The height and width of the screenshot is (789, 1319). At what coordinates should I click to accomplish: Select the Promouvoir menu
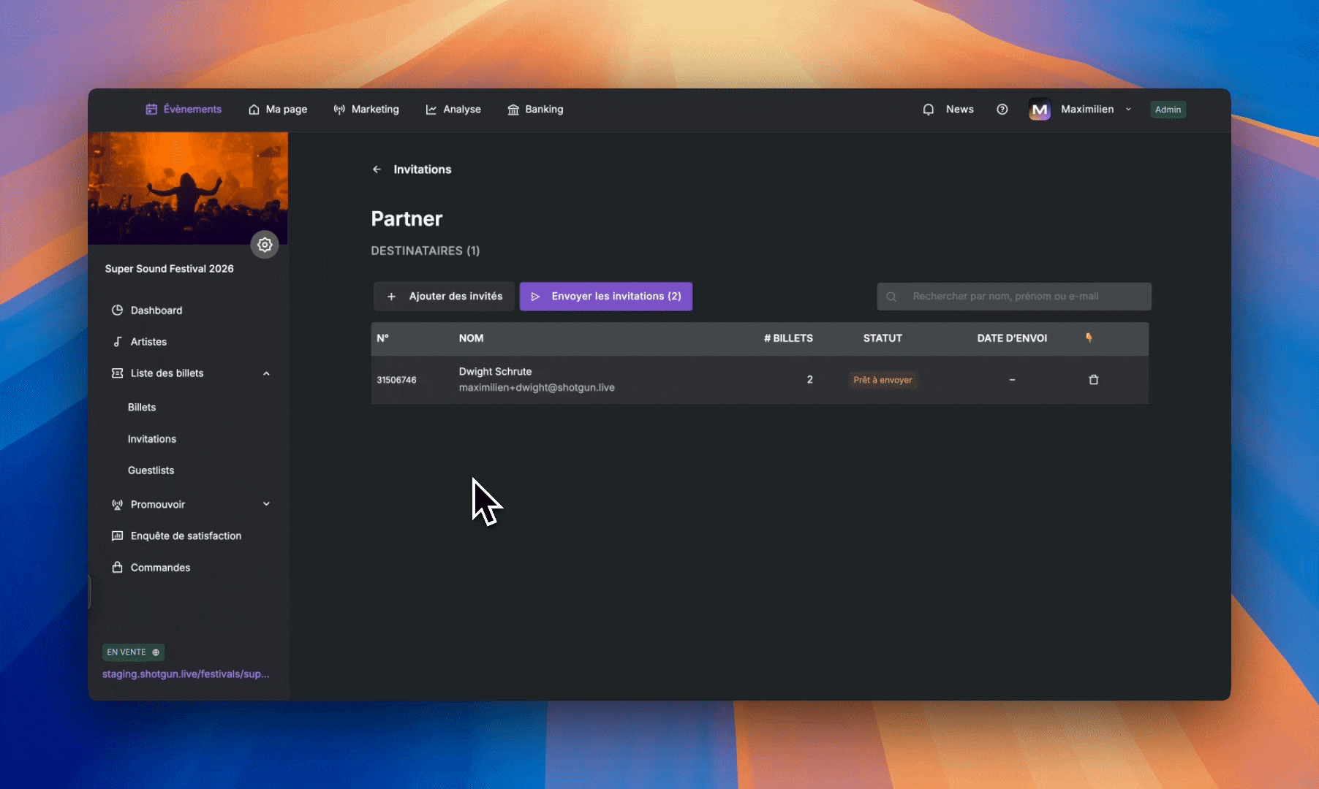click(158, 504)
